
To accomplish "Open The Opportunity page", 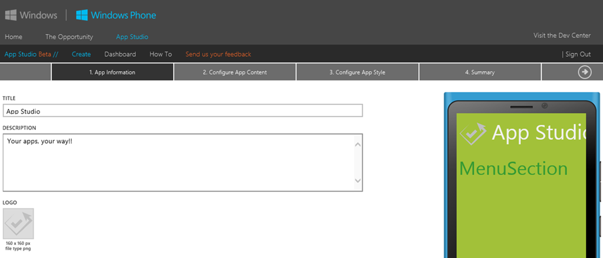I will point(69,37).
